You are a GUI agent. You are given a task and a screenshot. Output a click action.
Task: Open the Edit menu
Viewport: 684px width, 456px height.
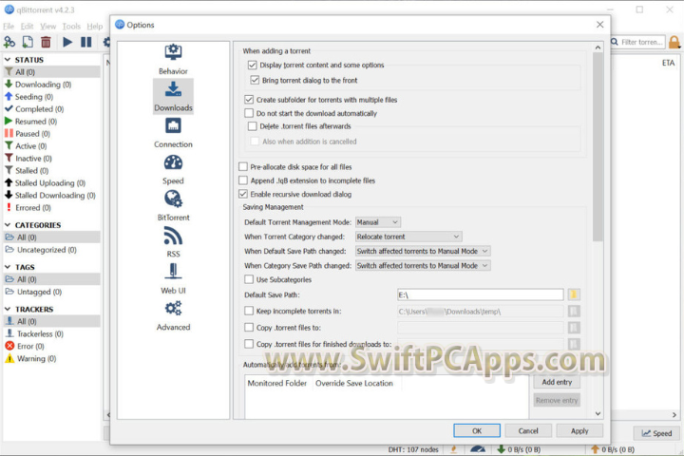(27, 27)
